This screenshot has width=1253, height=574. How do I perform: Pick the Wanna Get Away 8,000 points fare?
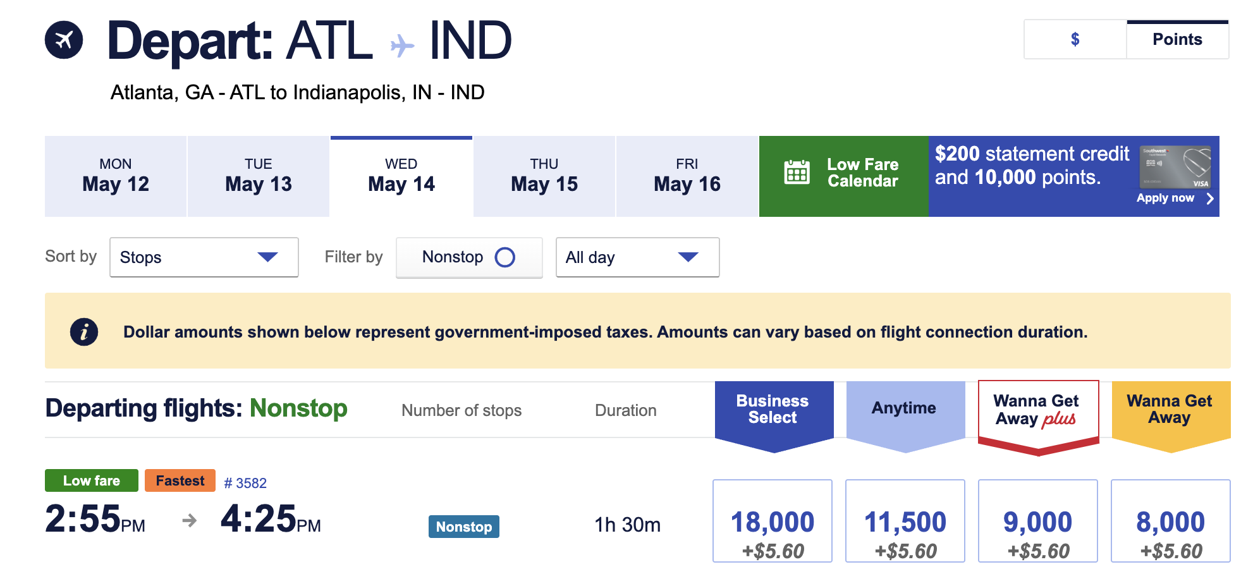point(1170,521)
